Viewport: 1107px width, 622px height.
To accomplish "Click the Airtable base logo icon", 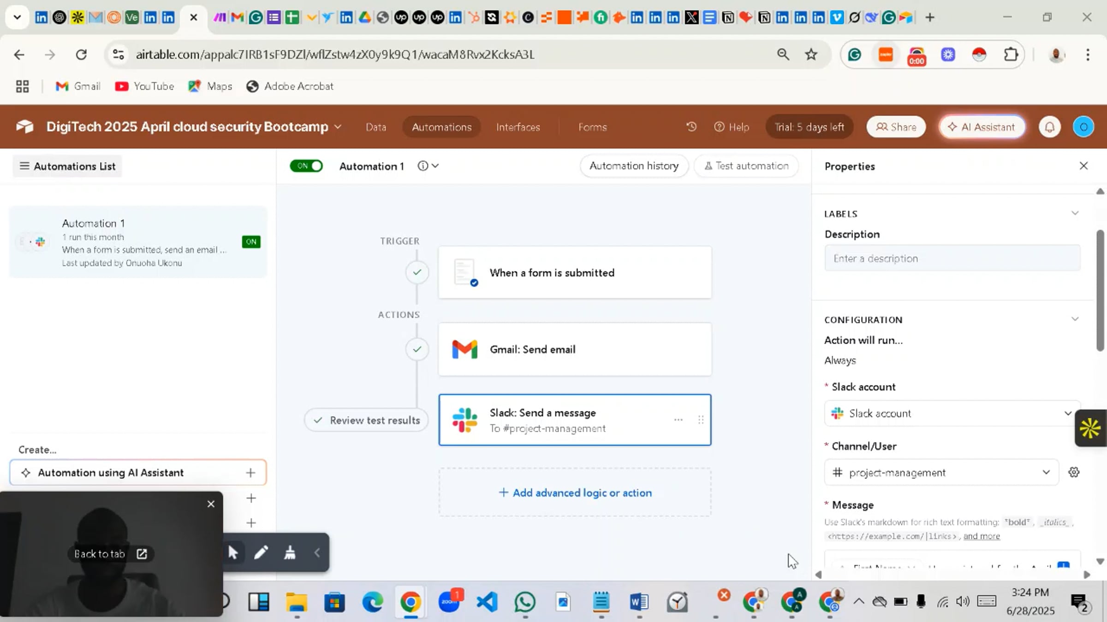I will click(x=25, y=127).
